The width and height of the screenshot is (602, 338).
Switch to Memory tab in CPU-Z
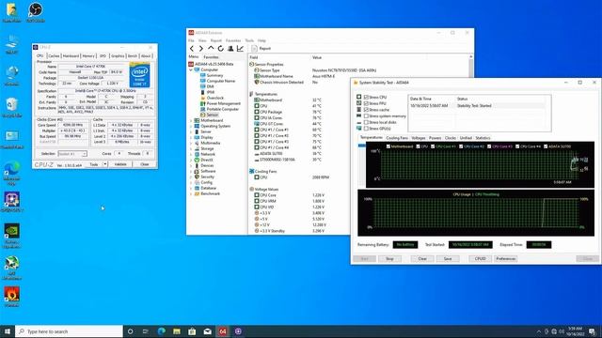[88, 56]
